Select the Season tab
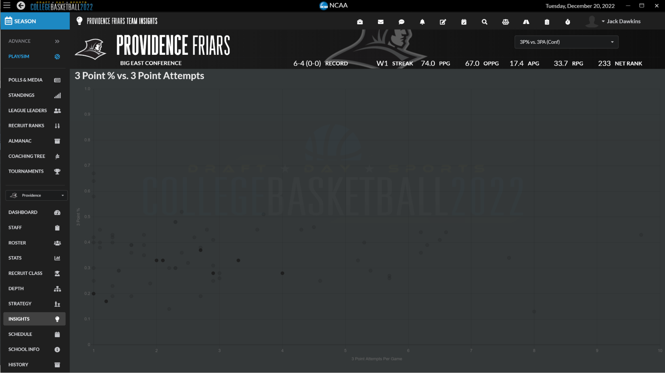The image size is (665, 373). coord(35,21)
